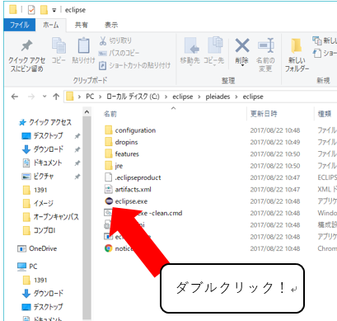Switch to the 共有 ribbon tab

pyautogui.click(x=82, y=25)
